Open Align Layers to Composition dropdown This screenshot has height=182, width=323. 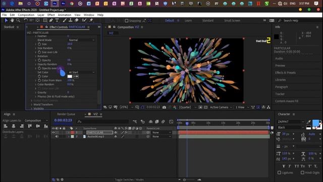click(36, 120)
